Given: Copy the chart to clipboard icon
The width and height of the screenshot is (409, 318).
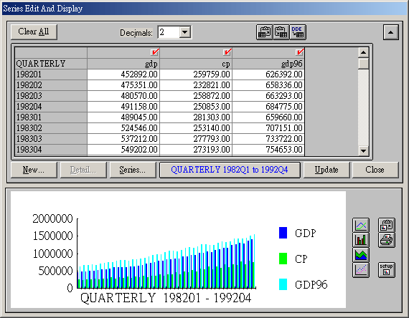Looking at the screenshot, I should 386,225.
